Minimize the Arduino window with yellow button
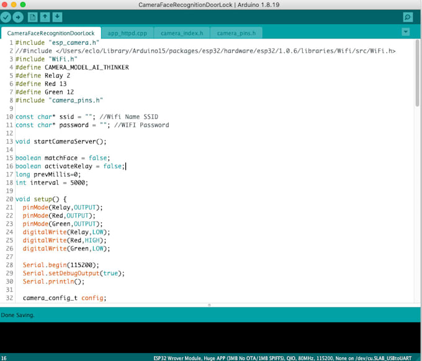Viewport: 422px width, 361px height. (14, 4)
